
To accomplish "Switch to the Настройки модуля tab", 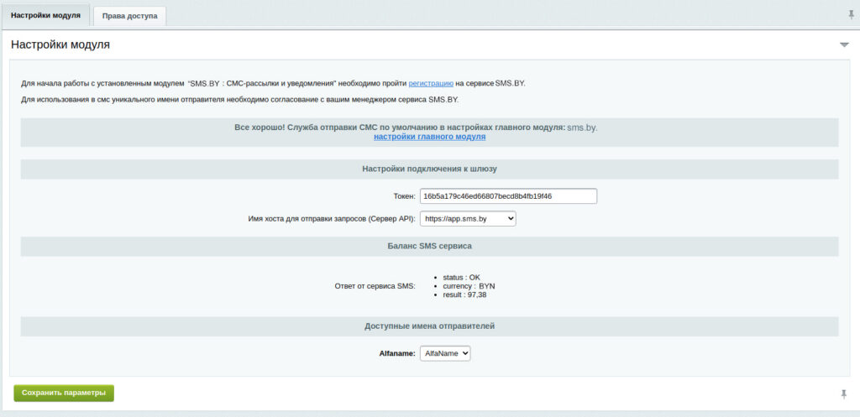I will 45,15.
